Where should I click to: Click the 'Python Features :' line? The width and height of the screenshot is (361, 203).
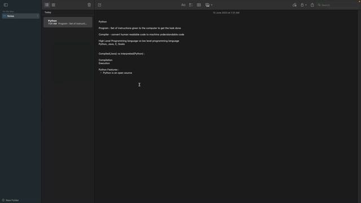[109, 69]
